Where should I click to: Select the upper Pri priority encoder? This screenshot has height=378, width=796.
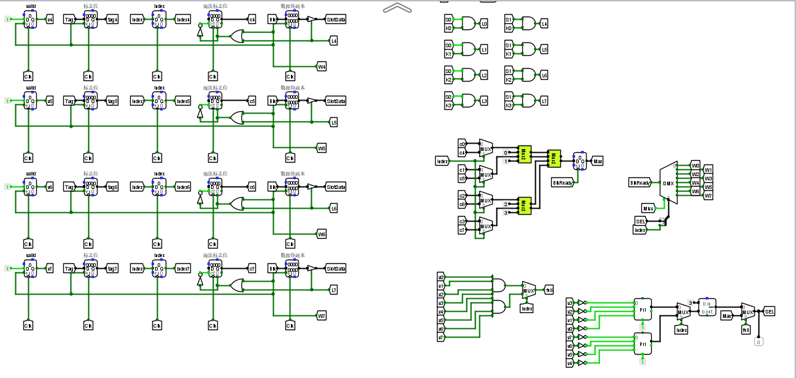click(x=642, y=309)
